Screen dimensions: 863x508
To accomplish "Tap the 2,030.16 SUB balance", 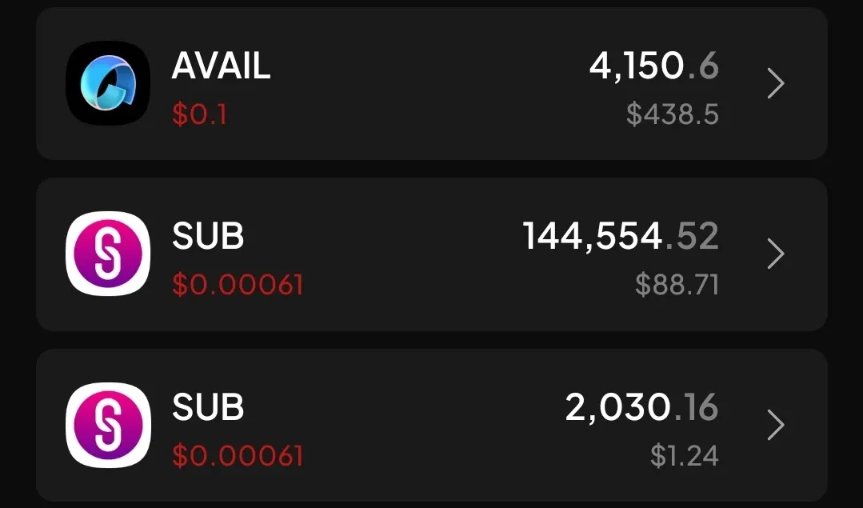I will coord(641,408).
